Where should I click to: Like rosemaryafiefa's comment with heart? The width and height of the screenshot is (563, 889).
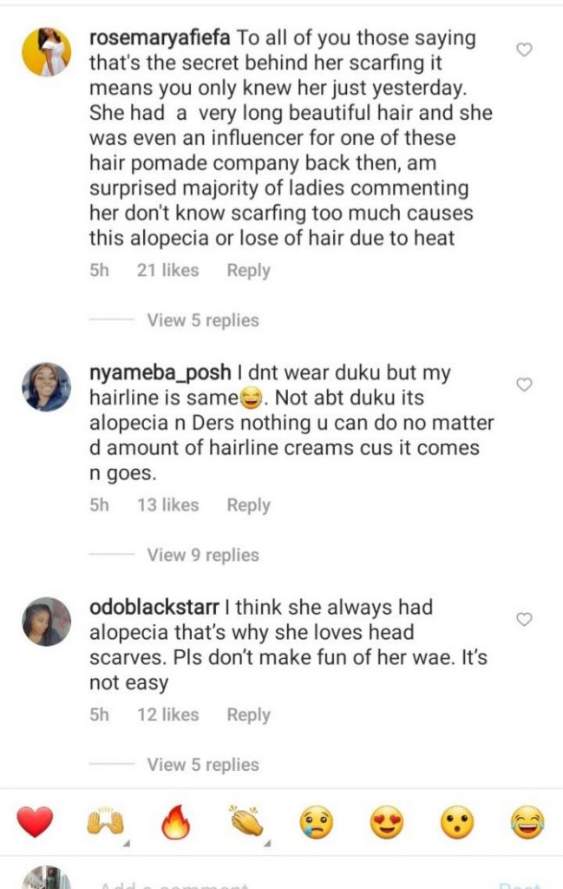click(x=524, y=50)
